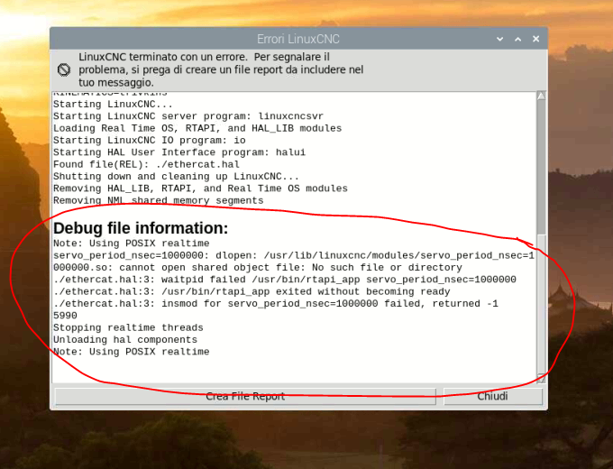Click "LinuxCNC terminato con un errore" message
This screenshot has height=469, width=613.
221,69
